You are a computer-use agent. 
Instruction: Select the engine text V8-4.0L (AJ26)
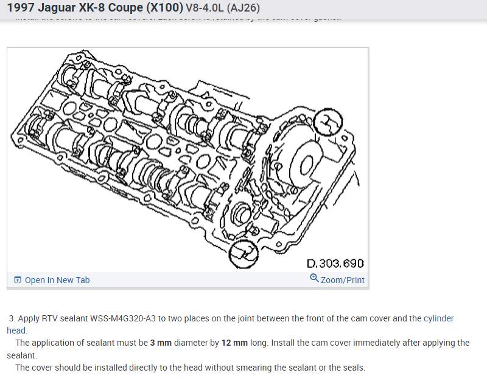[x=222, y=8]
